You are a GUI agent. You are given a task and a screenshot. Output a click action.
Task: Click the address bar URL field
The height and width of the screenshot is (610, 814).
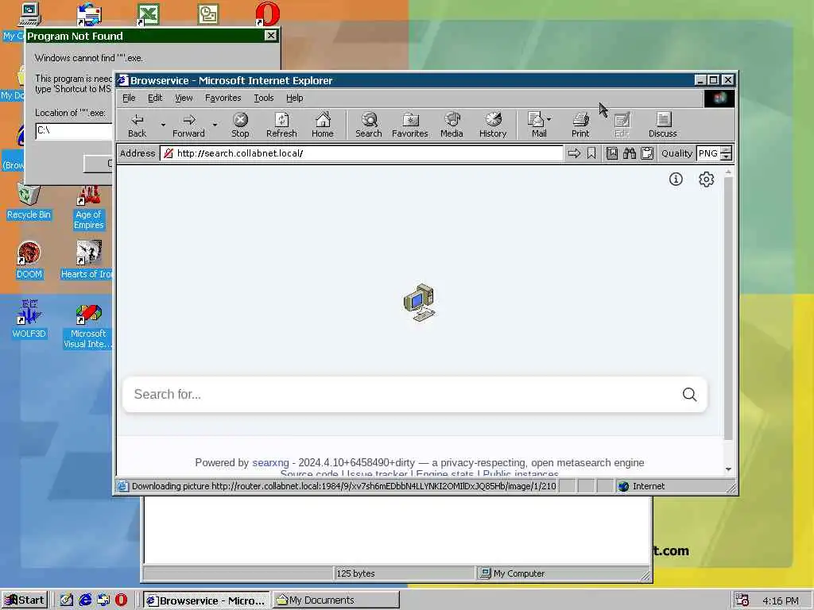pos(362,153)
